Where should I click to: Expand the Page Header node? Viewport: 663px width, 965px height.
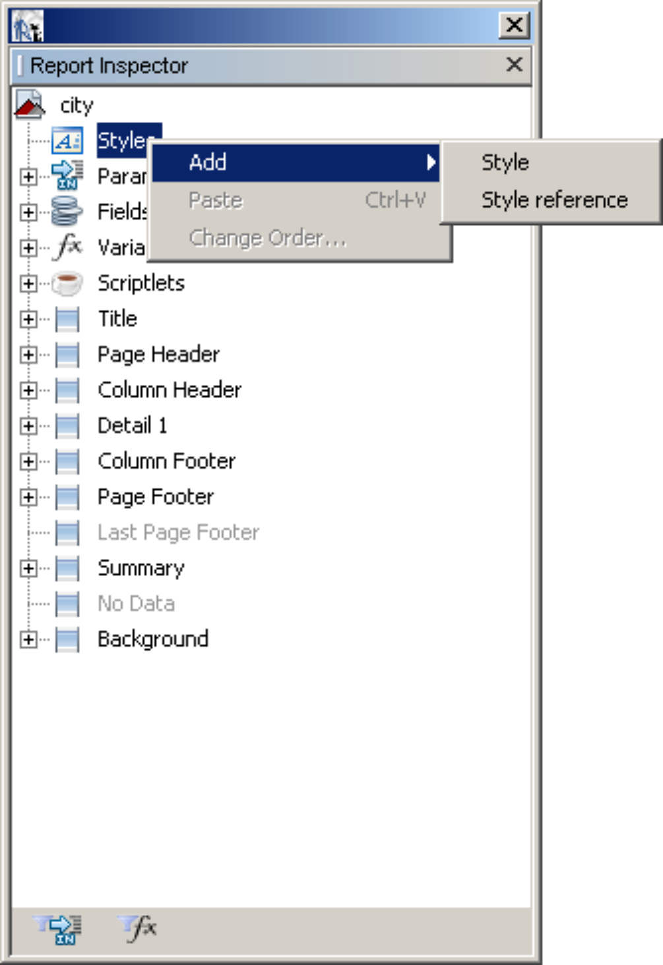pos(28,355)
